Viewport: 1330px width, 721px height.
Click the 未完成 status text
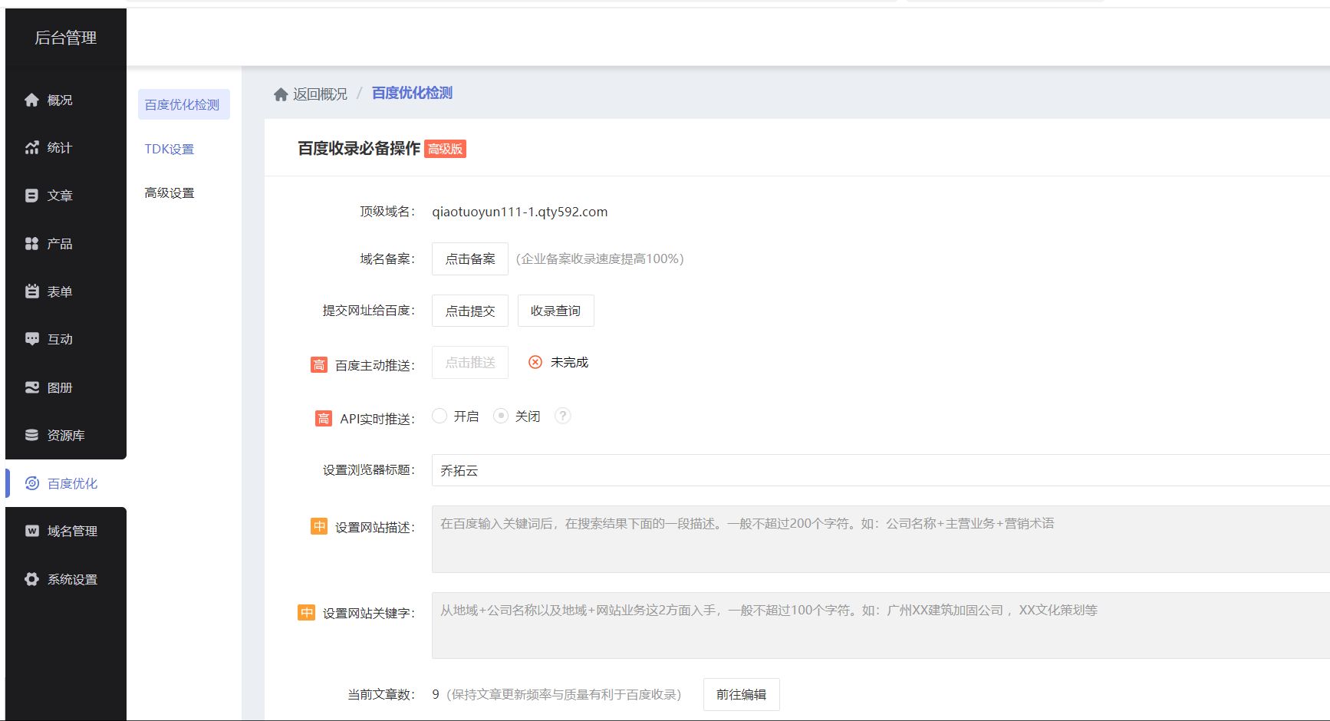pyautogui.click(x=569, y=362)
